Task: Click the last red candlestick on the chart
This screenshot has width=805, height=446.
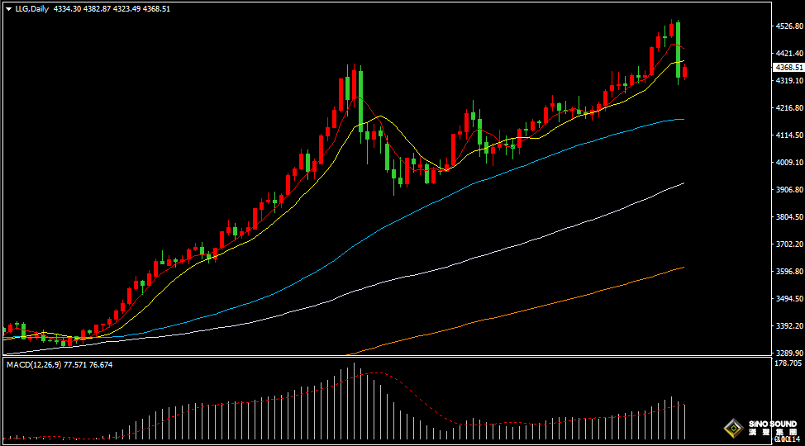Action: point(684,74)
